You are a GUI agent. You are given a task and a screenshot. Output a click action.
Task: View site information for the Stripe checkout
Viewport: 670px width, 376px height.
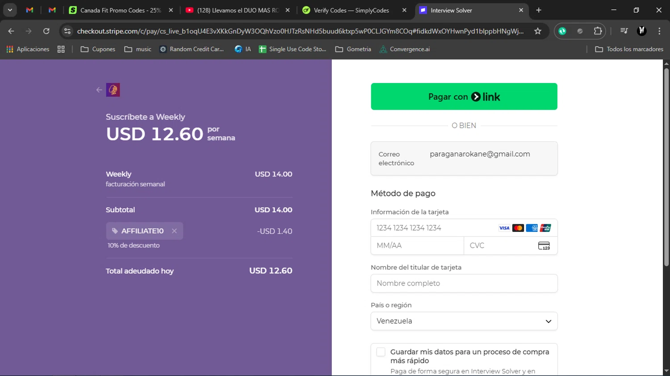[67, 31]
